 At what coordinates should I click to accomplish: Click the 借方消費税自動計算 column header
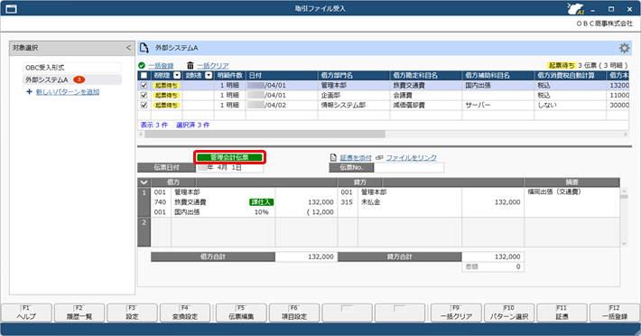pyautogui.click(x=571, y=75)
